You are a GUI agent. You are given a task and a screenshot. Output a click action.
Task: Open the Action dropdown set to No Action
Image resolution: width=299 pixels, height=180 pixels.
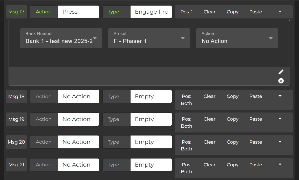point(237,38)
